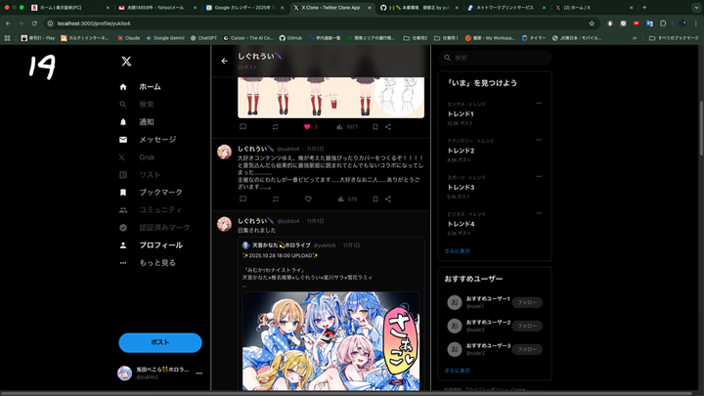Open options for トレンド3
The height and width of the screenshot is (396, 704).
[539, 176]
